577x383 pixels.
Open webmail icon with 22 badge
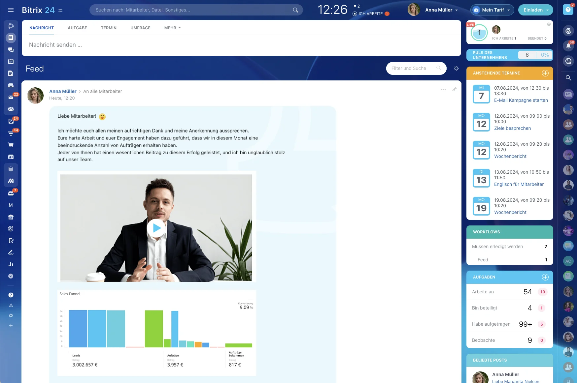click(11, 97)
